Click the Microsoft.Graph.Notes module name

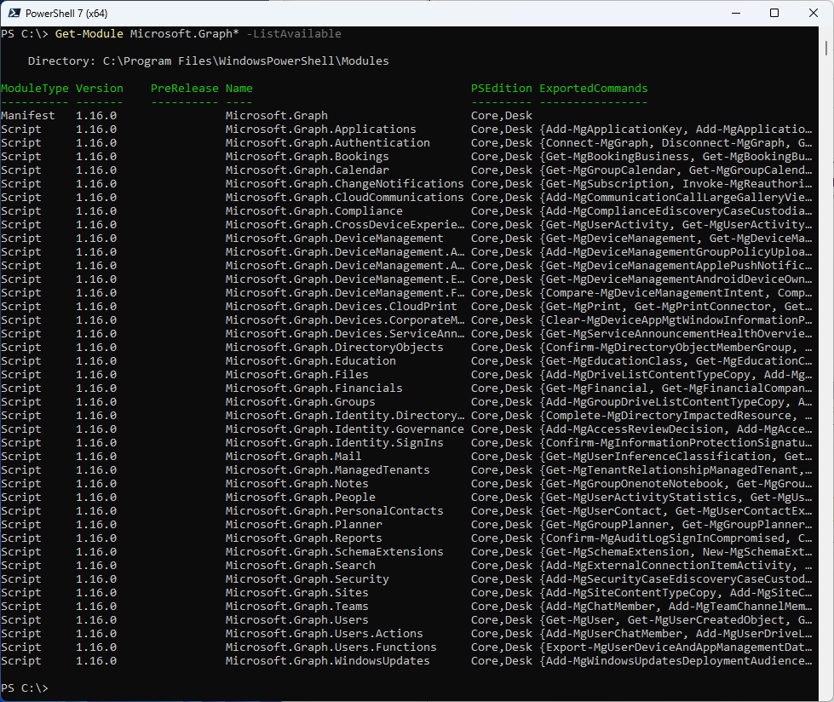(x=296, y=484)
